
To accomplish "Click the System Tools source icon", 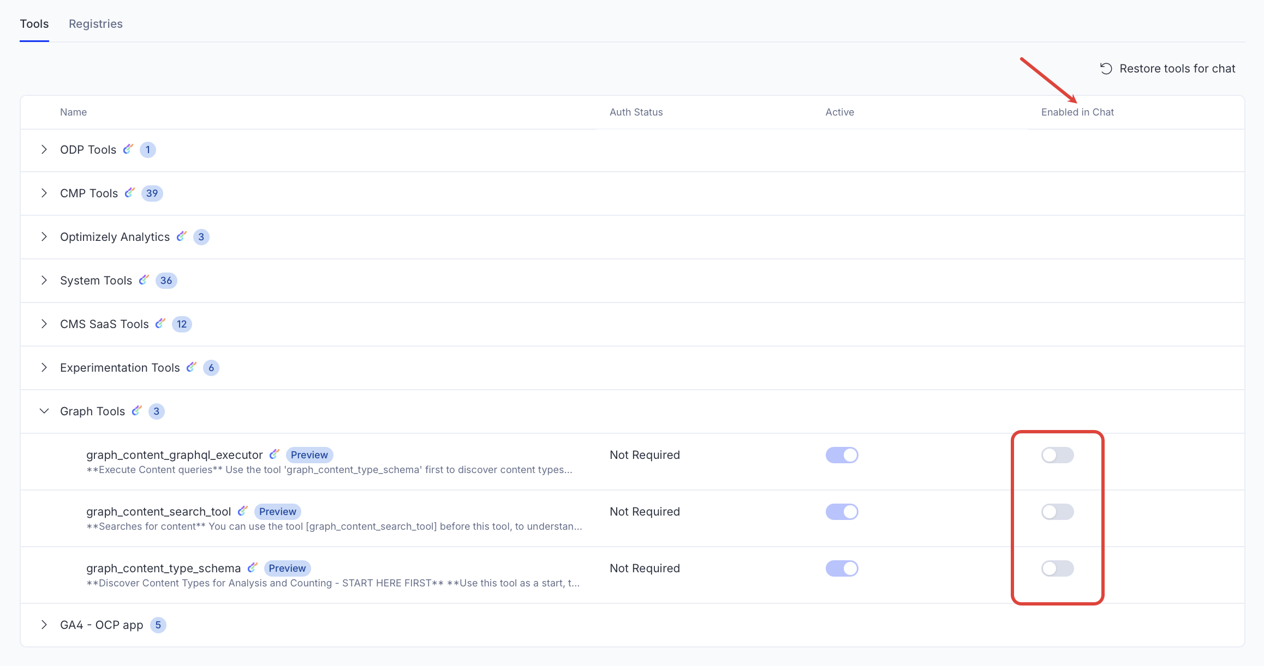I will click(x=144, y=280).
